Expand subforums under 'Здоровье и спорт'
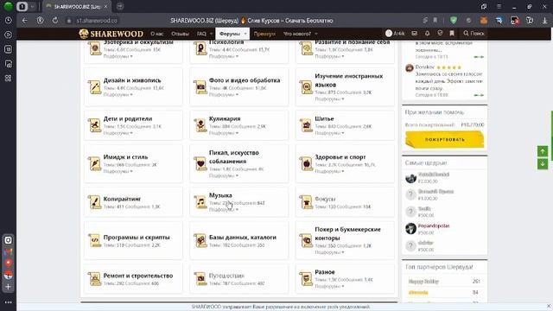 point(330,171)
